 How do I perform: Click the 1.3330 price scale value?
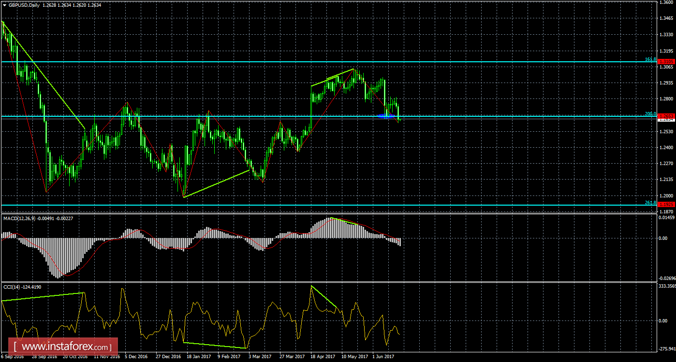coord(667,35)
